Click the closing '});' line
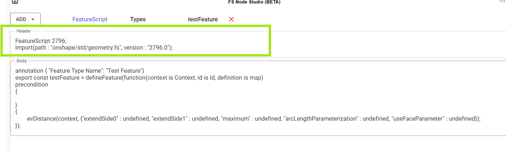This screenshot has width=506, height=151. pos(18,125)
